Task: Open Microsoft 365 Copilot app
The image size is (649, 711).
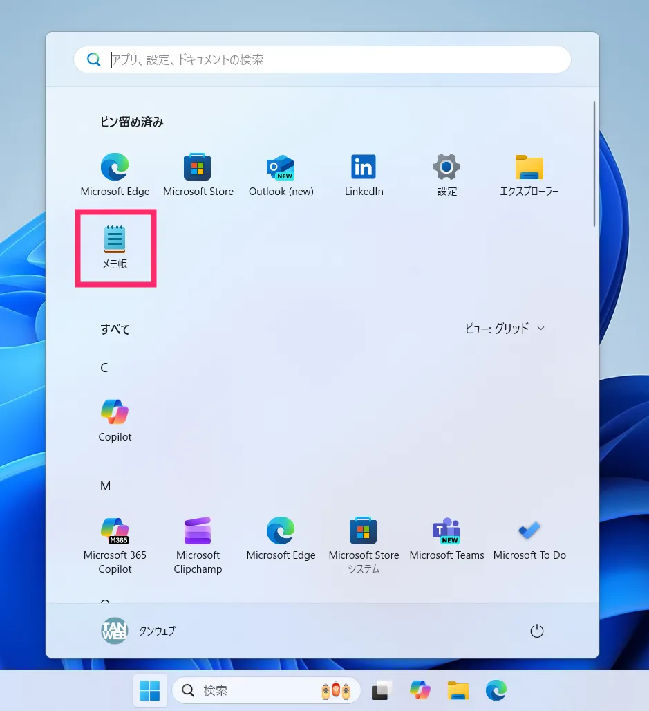Action: pos(115,546)
